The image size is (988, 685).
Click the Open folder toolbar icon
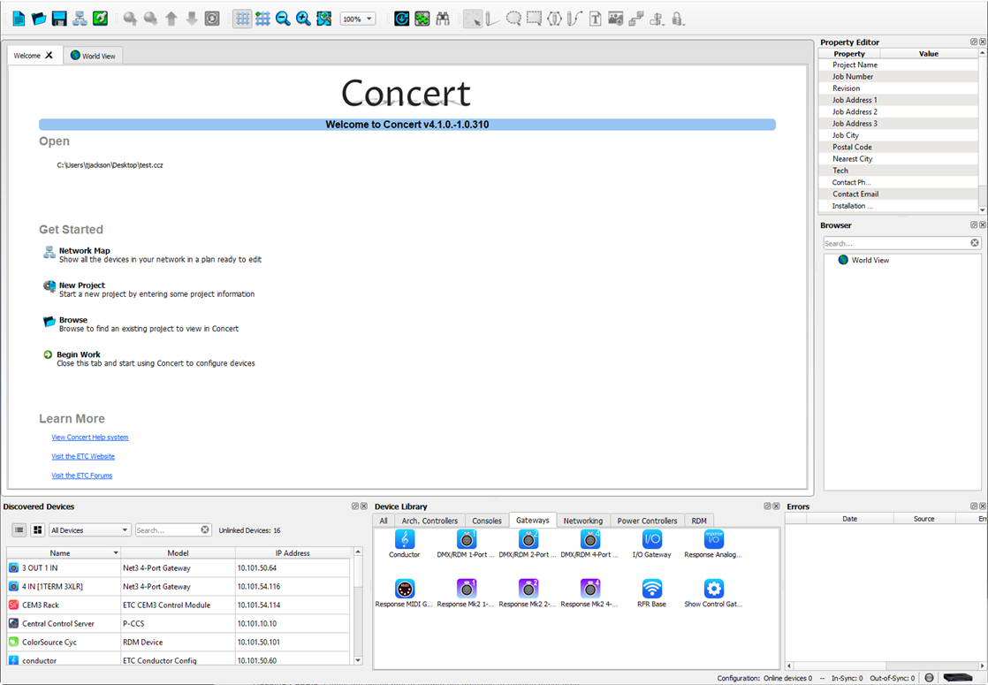coord(39,19)
